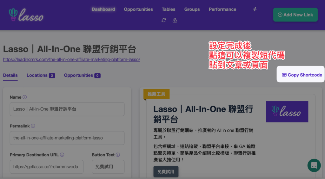The width and height of the screenshot is (325, 179).
Task: Click the Name input field
Action: pos(67,109)
